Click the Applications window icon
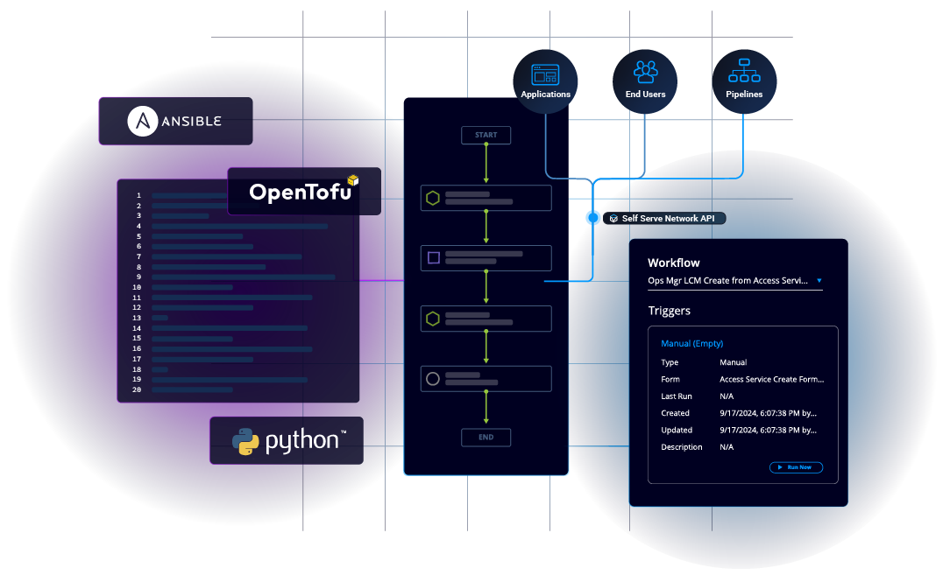 545,74
